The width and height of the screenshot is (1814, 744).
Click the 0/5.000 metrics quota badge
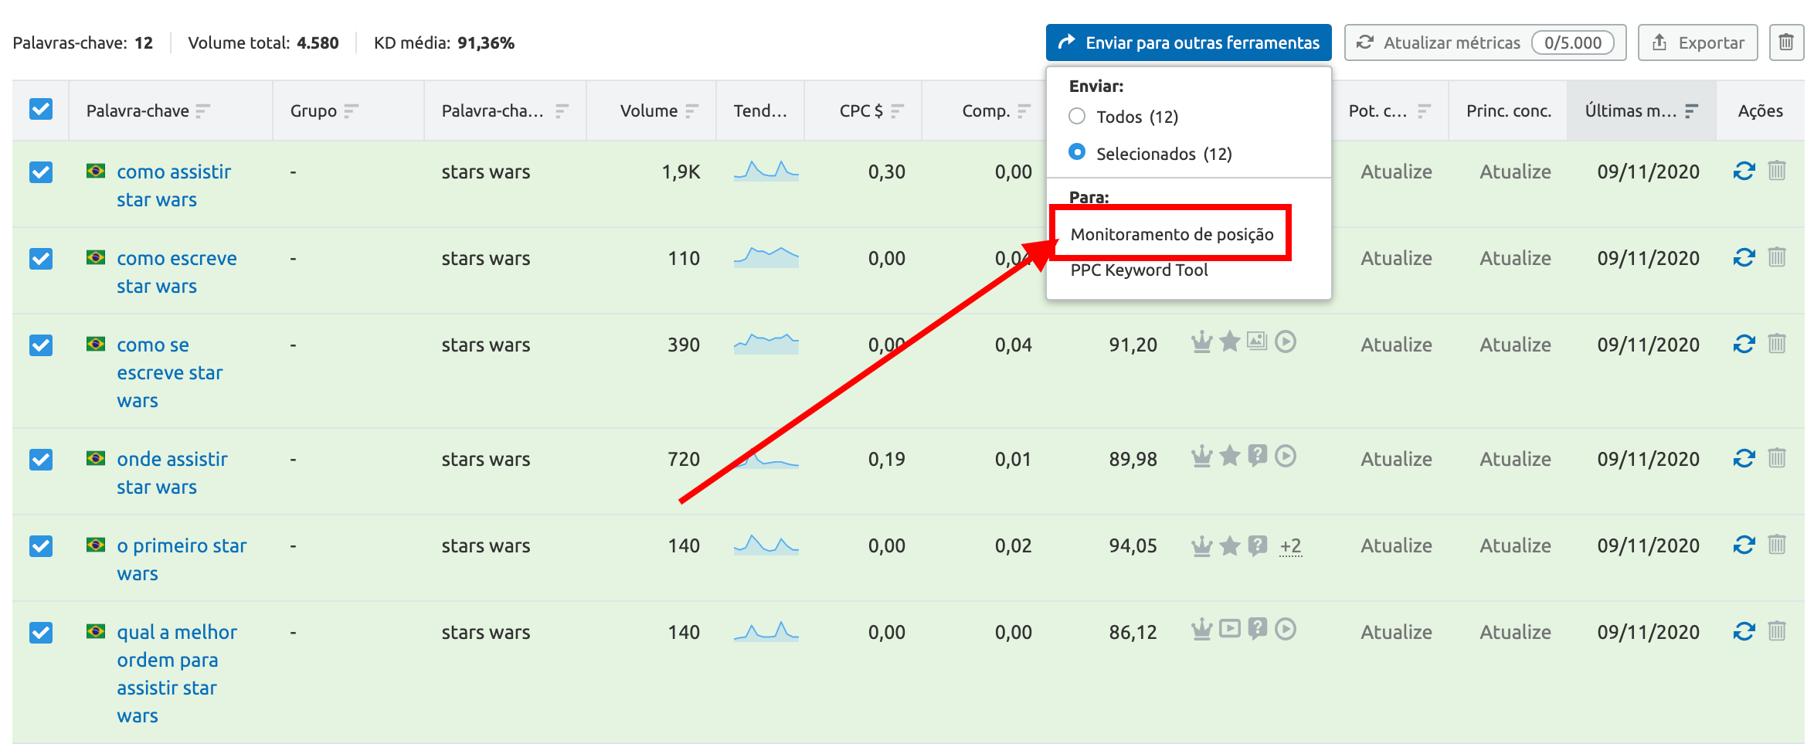(1573, 42)
